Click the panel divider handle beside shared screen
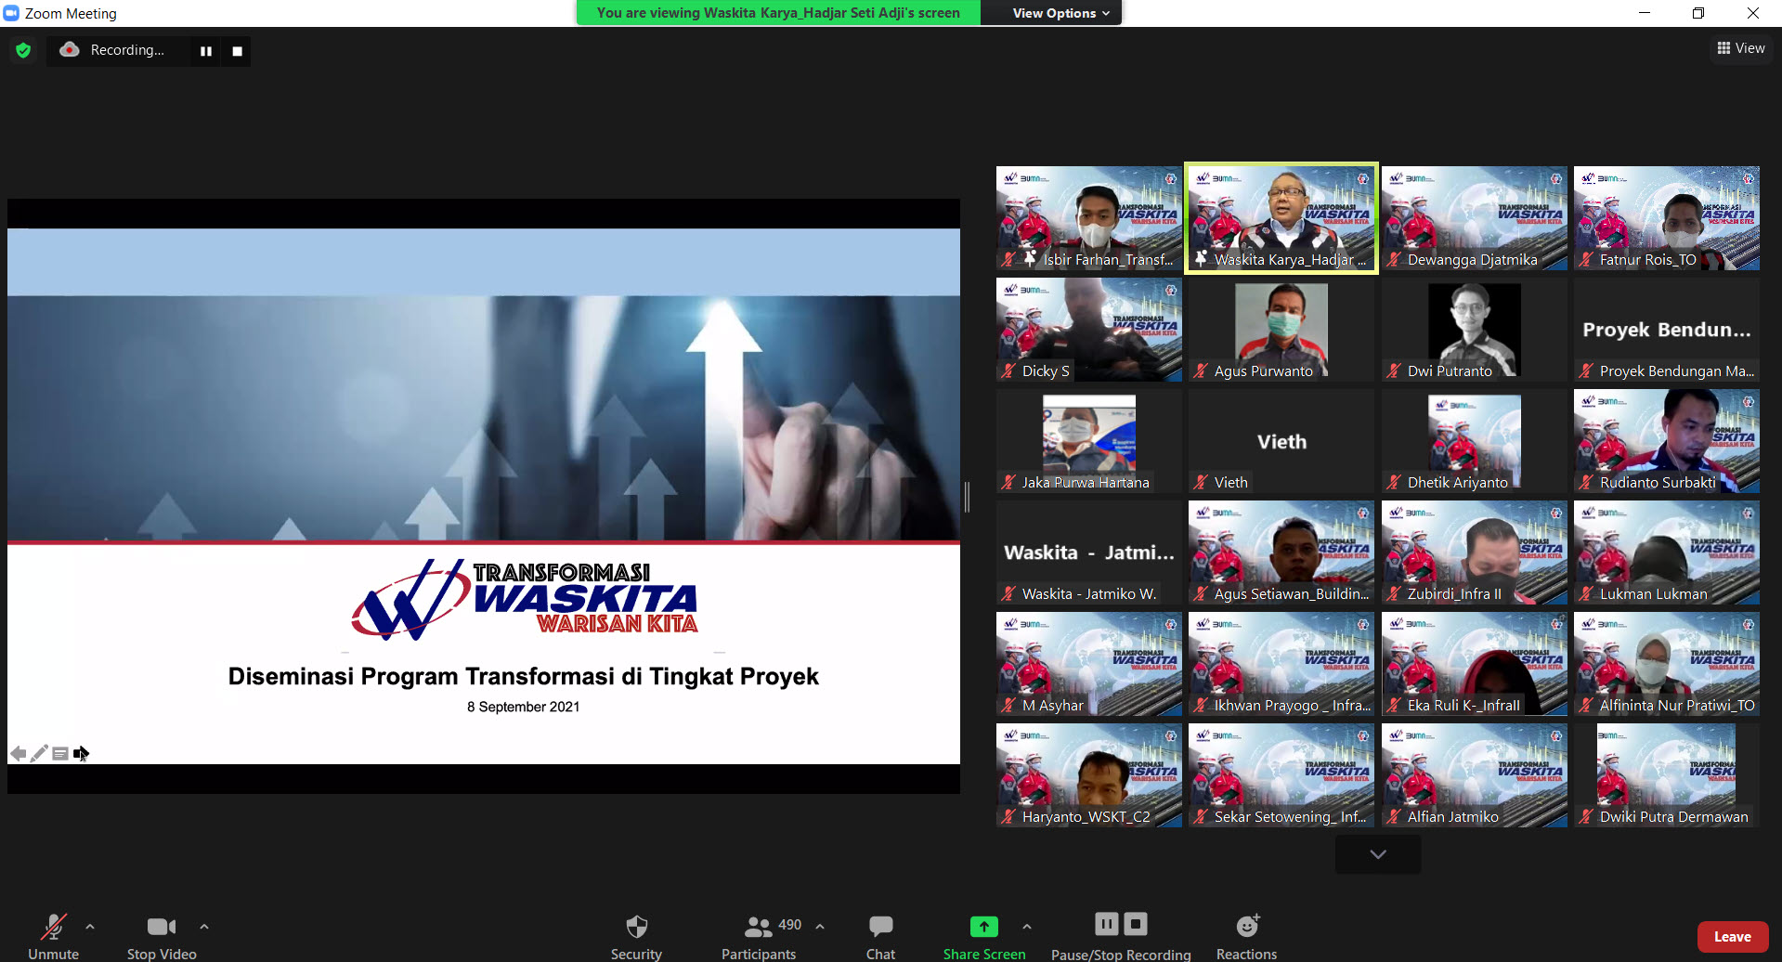 [x=967, y=497]
